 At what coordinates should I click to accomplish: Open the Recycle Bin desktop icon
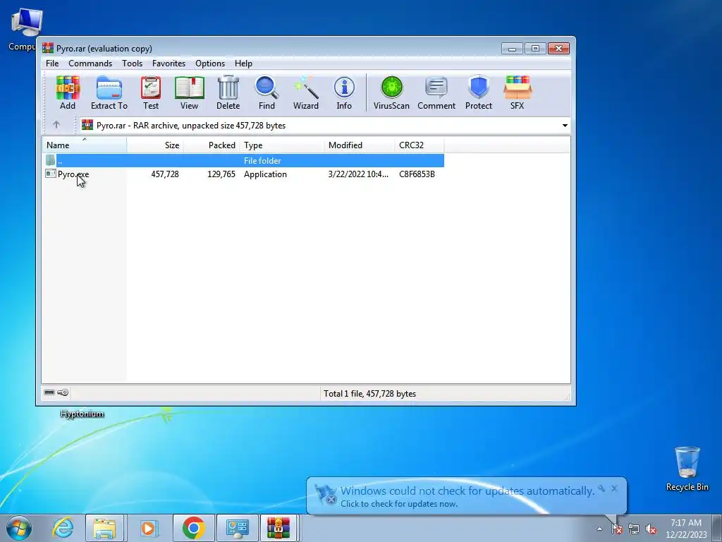pyautogui.click(x=687, y=469)
